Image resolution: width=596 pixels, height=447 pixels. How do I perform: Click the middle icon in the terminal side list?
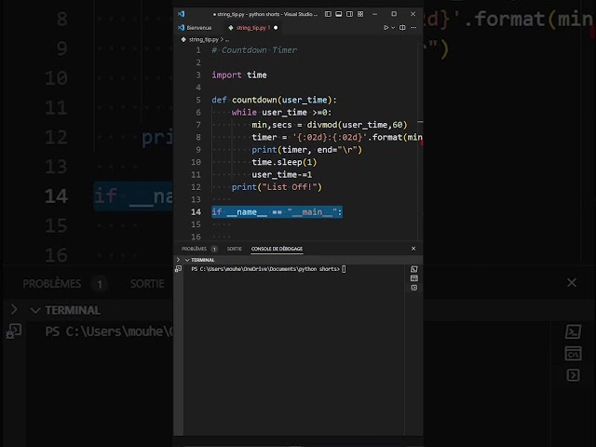coord(413,278)
